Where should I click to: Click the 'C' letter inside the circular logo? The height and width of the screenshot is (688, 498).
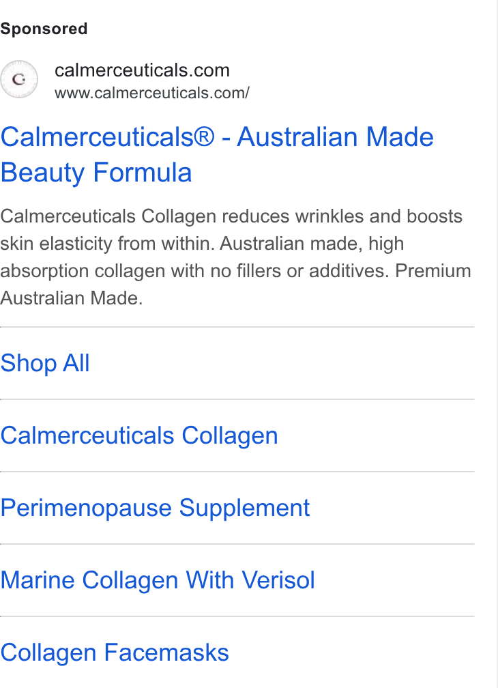pyautogui.click(x=18, y=79)
